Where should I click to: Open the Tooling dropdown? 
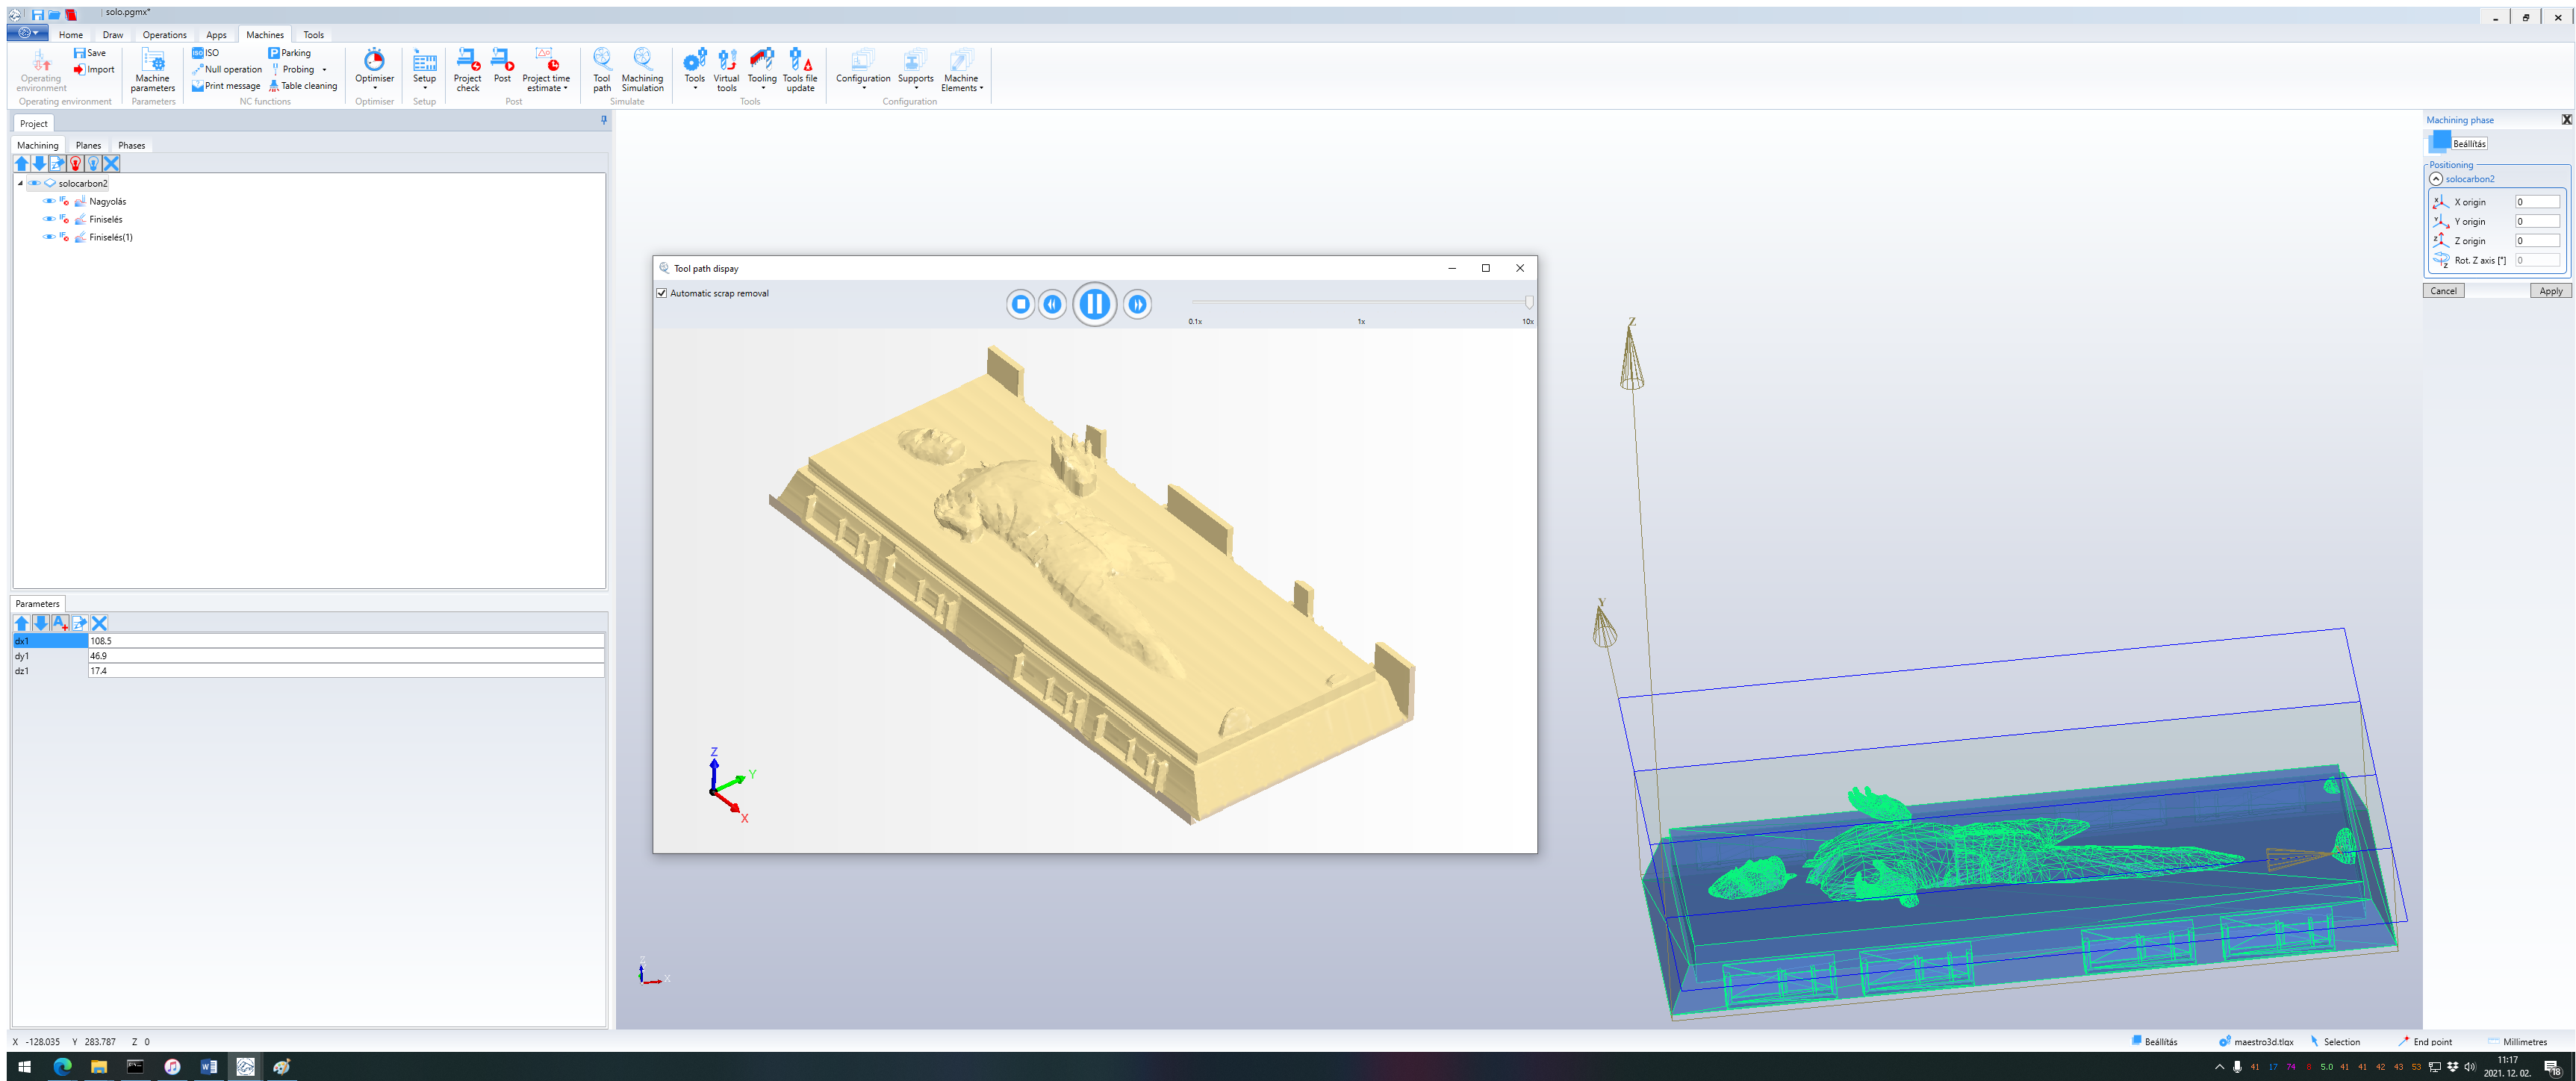tap(762, 87)
